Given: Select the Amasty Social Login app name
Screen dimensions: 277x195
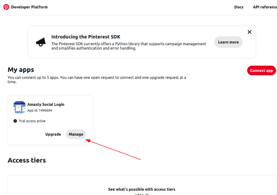Looking at the screenshot, I should (46, 105).
